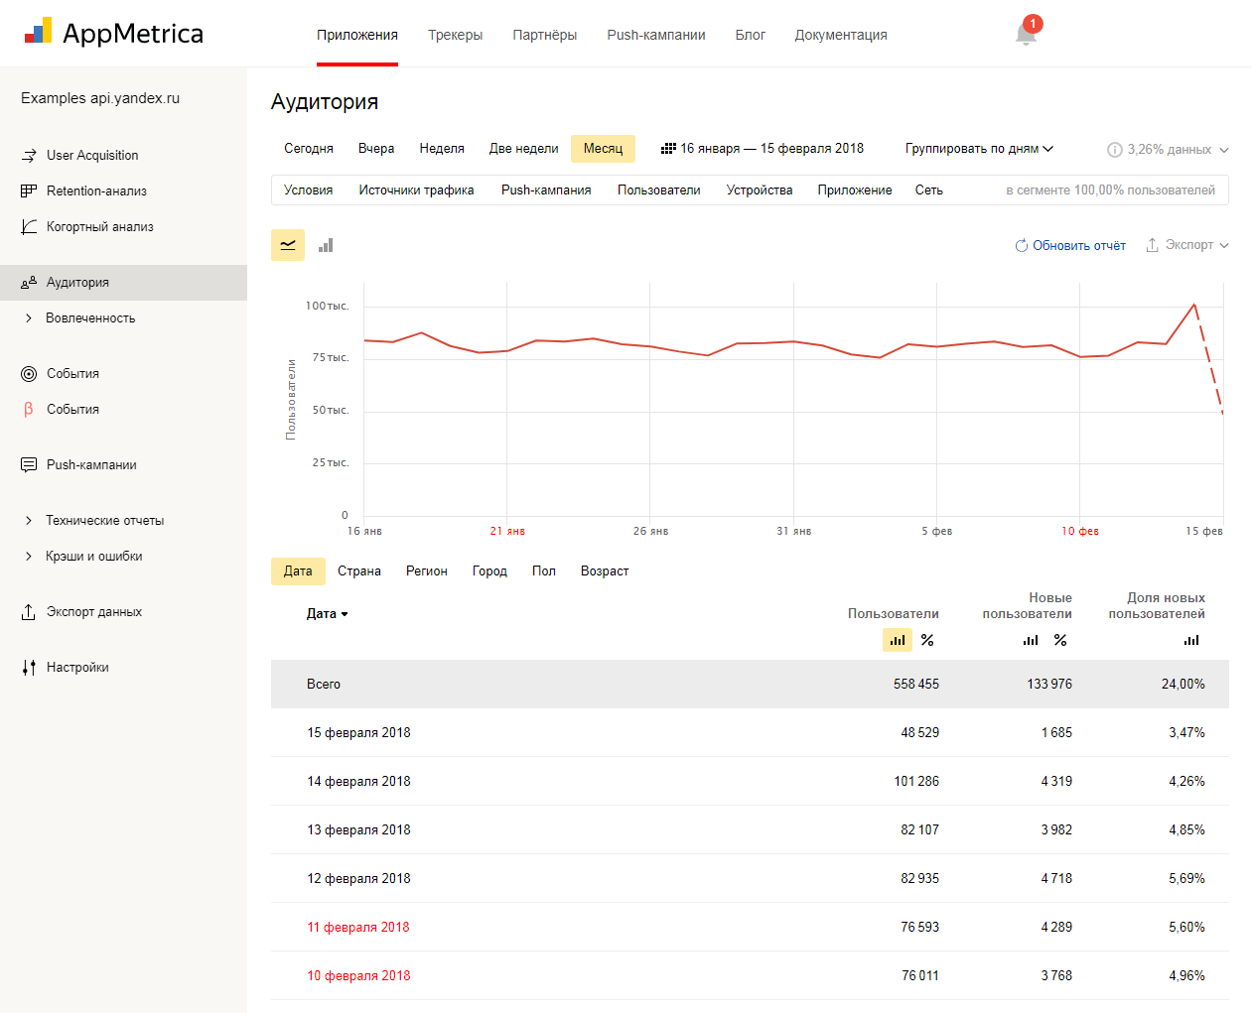Open Когортный анализ report
The height and width of the screenshot is (1013, 1252).
coord(99,227)
